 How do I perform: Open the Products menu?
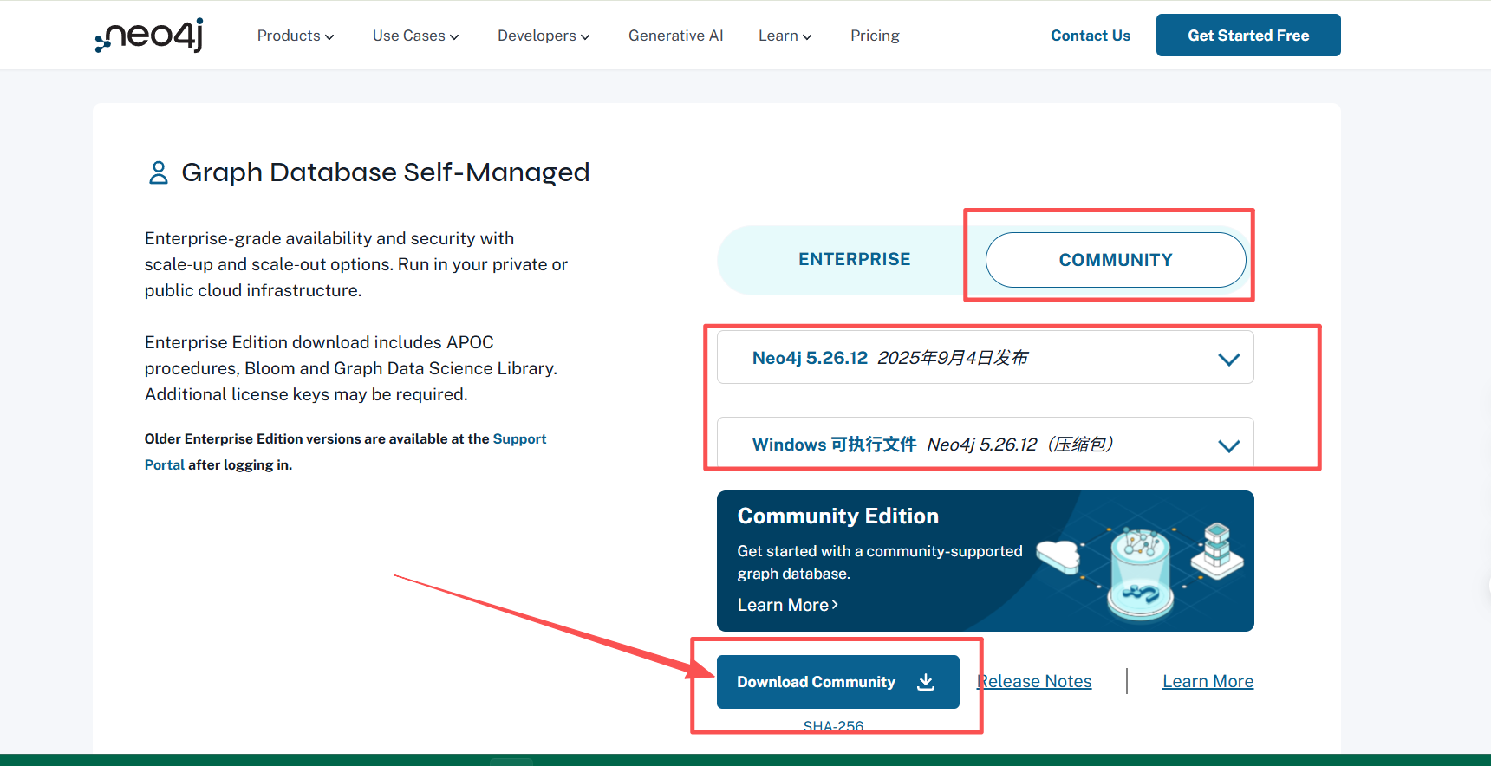pyautogui.click(x=296, y=36)
